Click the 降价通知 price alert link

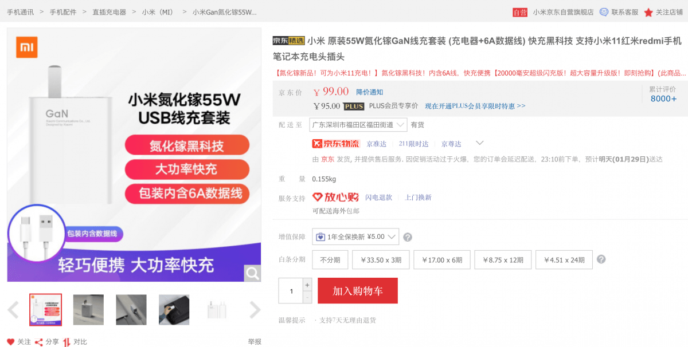(369, 92)
